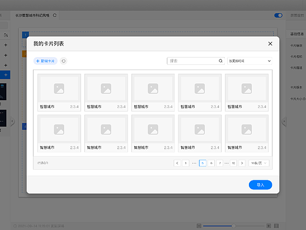Click the fit-to-screen icon at bottom right
306x230 pixels.
[x=276, y=226]
